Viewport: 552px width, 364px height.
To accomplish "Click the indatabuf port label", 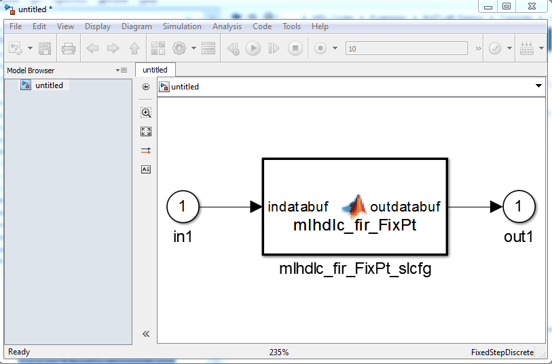I will [298, 207].
